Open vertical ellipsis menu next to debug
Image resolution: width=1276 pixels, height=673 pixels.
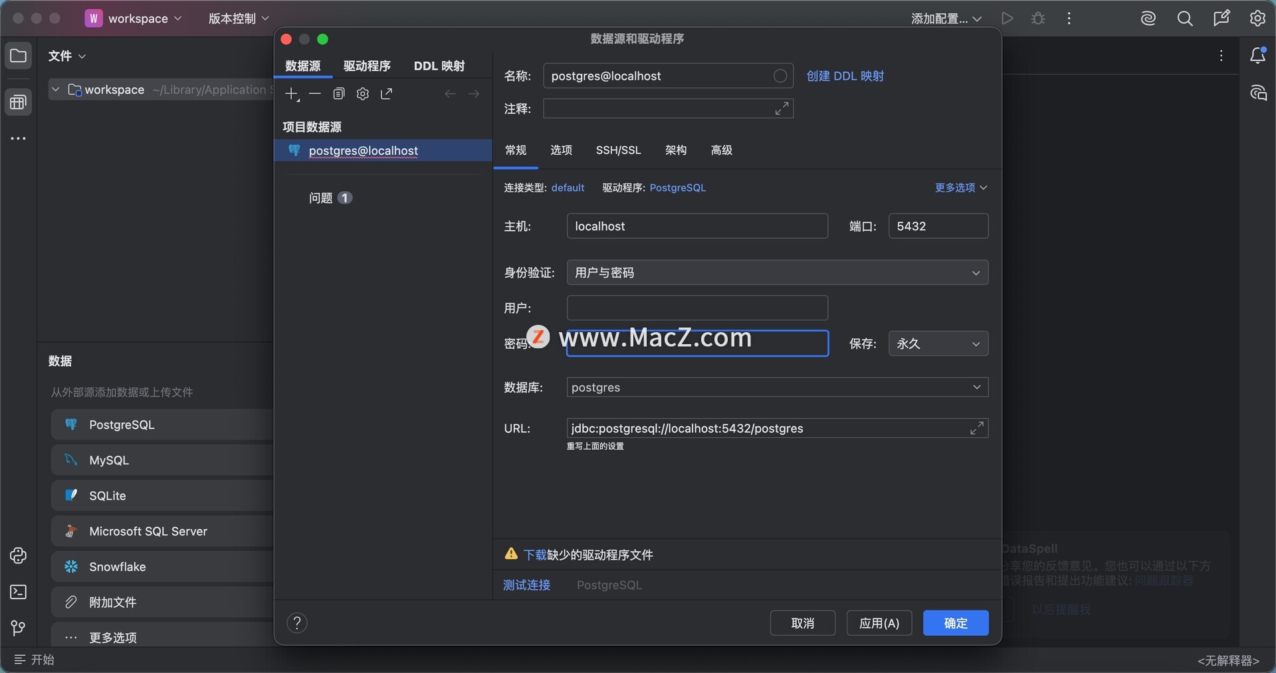click(1069, 19)
